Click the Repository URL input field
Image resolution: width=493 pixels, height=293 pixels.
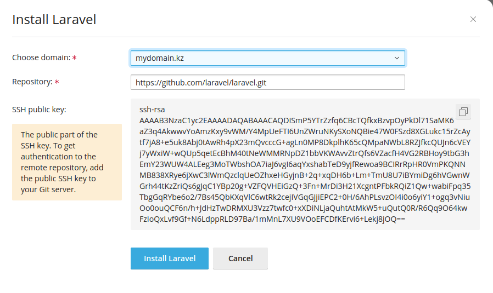pyautogui.click(x=268, y=82)
